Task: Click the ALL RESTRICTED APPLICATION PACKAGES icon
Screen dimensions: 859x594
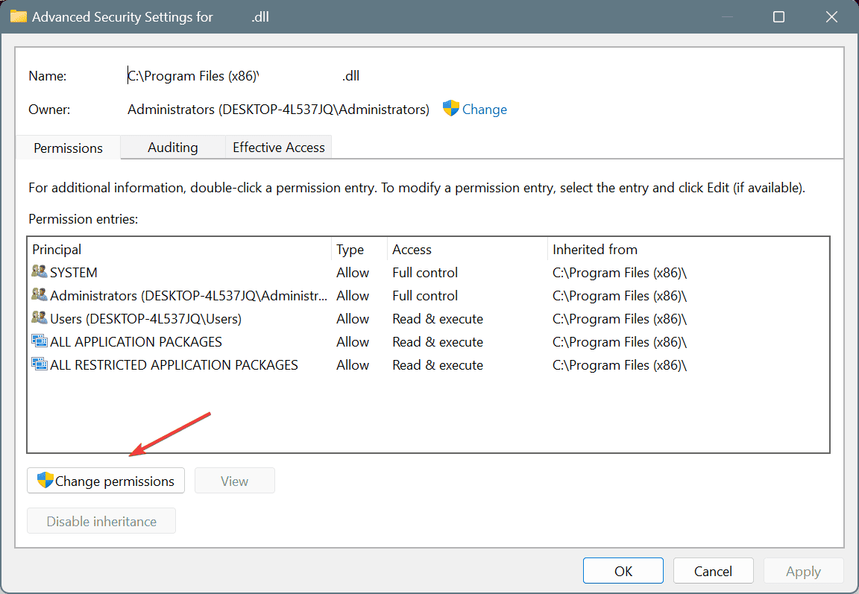Action: pos(40,364)
